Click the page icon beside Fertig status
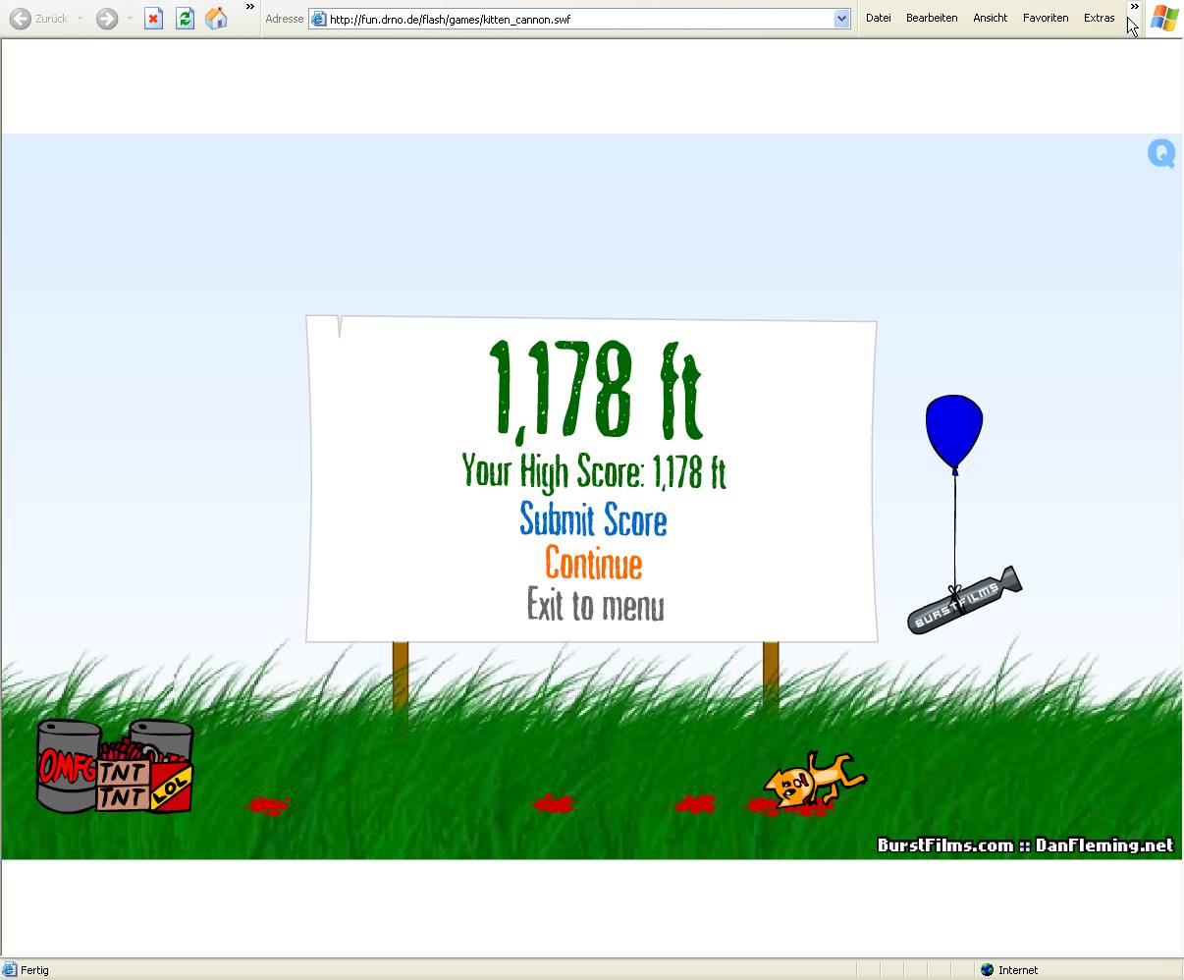The height and width of the screenshot is (980, 1184). (x=10, y=969)
